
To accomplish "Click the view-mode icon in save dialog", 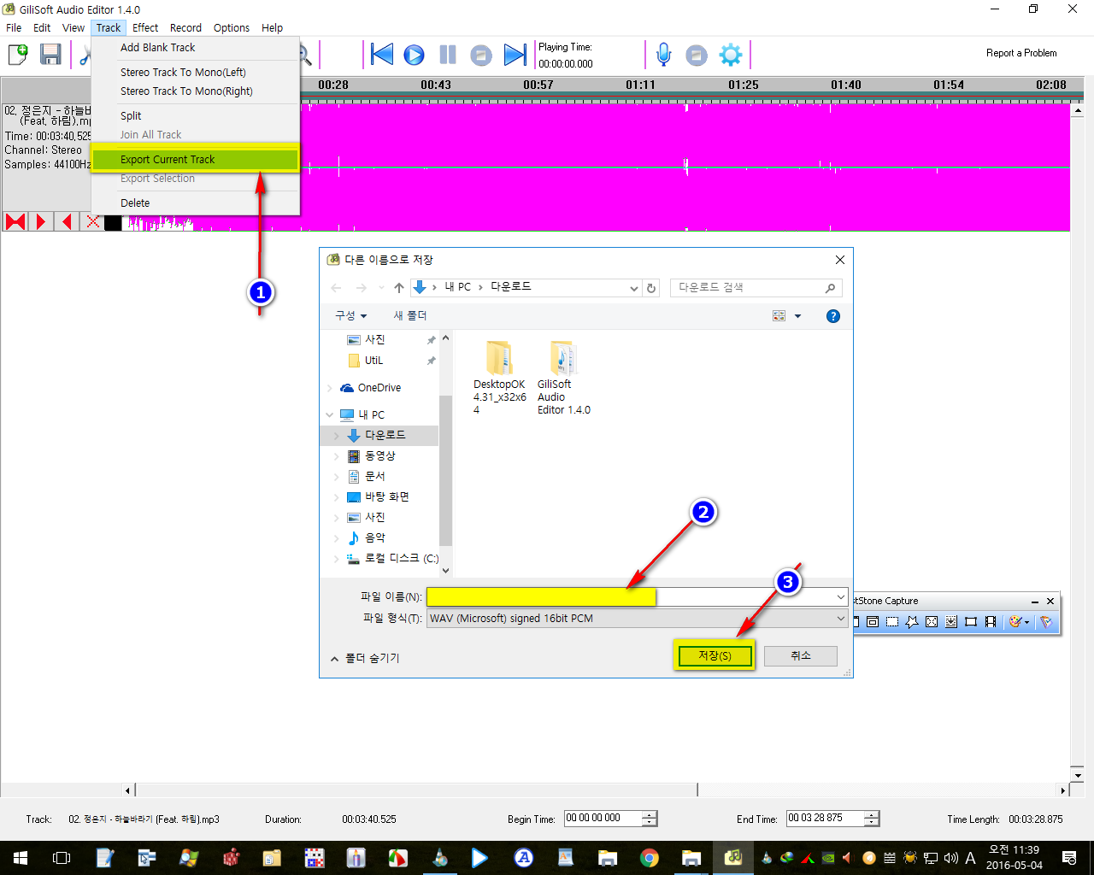I will (x=779, y=316).
